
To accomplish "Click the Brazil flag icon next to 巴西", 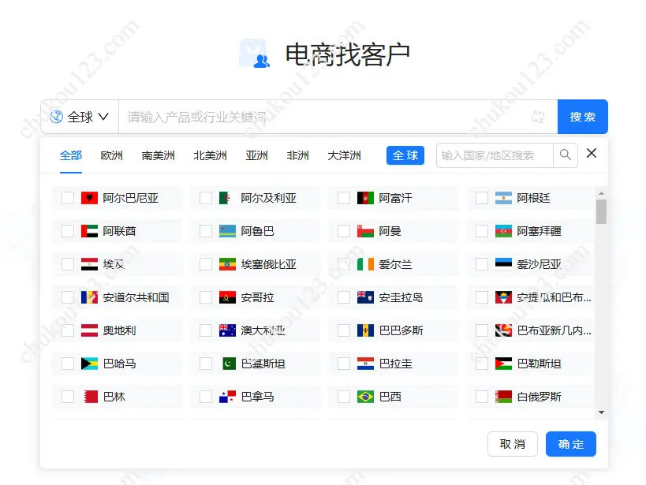I will point(365,397).
